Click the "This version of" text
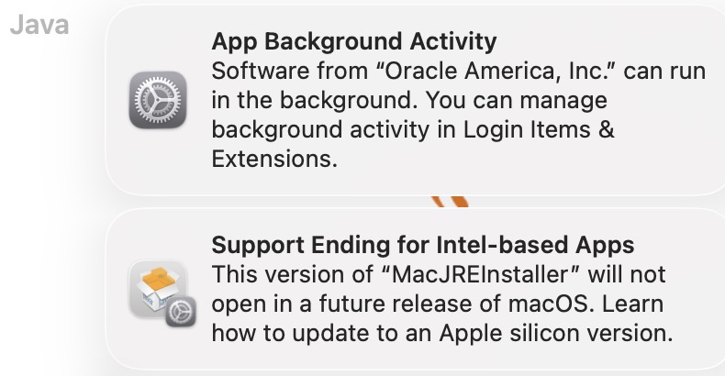 292,274
